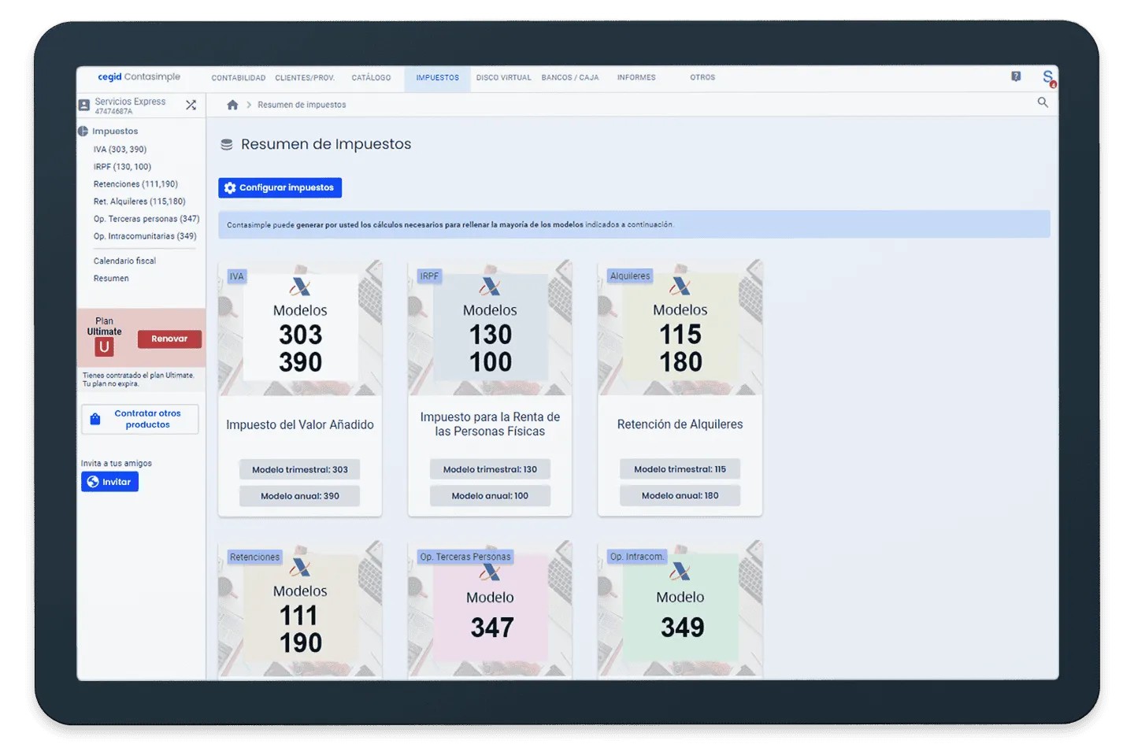The height and width of the screenshot is (748, 1134).
Task: Click the Renovar plan button
Action: [x=169, y=339]
